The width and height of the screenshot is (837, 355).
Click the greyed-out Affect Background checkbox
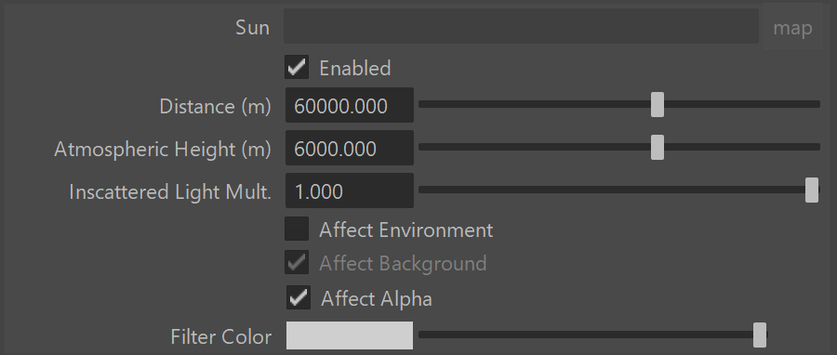point(297,262)
